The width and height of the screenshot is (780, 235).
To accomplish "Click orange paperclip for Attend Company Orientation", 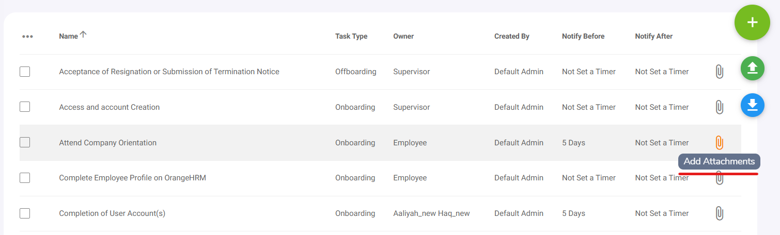I will tap(719, 143).
